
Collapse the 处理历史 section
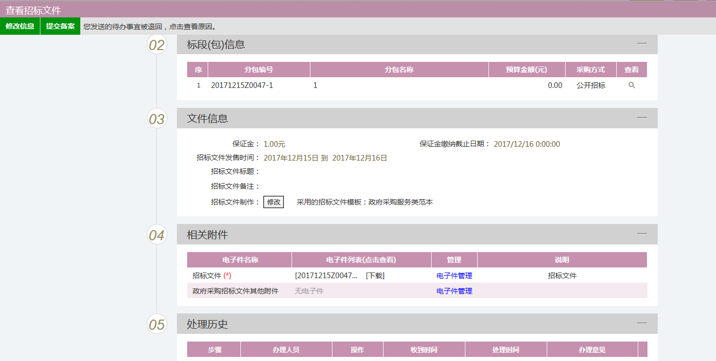click(642, 323)
